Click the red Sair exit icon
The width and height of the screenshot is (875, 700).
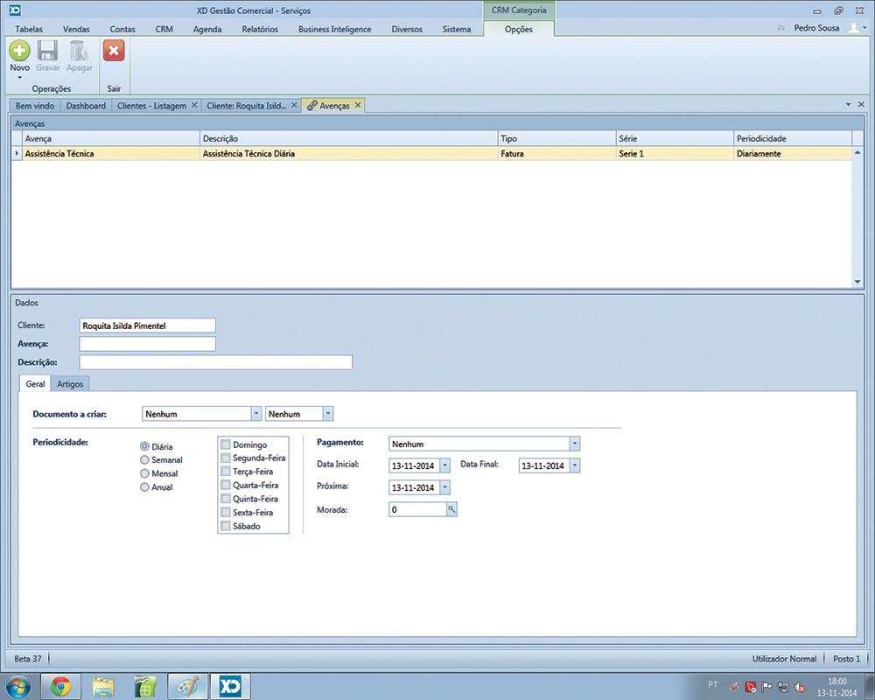coord(114,50)
